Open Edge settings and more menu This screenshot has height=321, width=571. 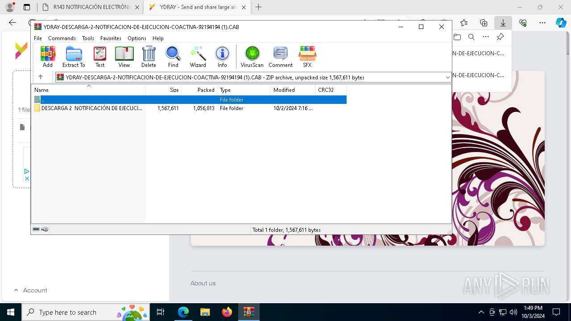coord(542,23)
